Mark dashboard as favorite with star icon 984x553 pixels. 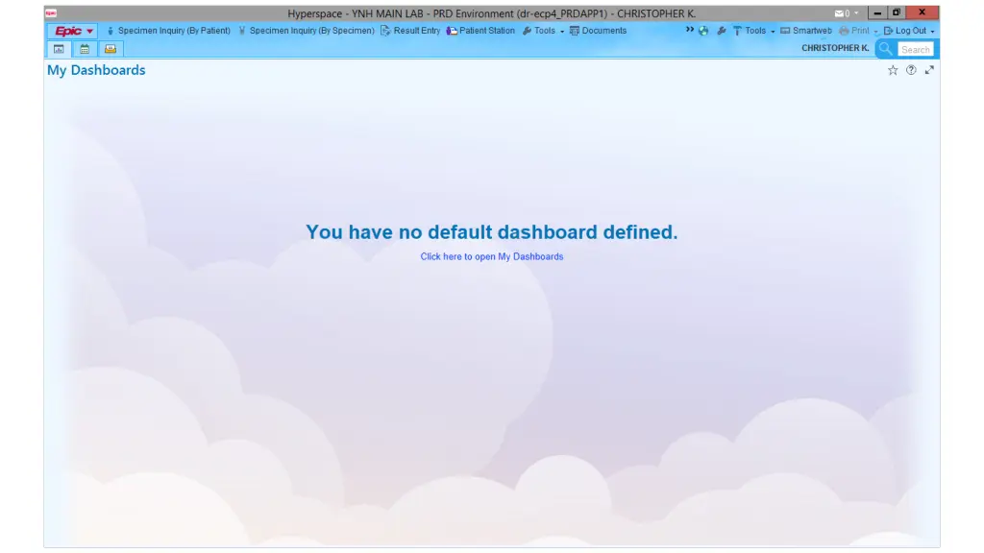pos(893,70)
